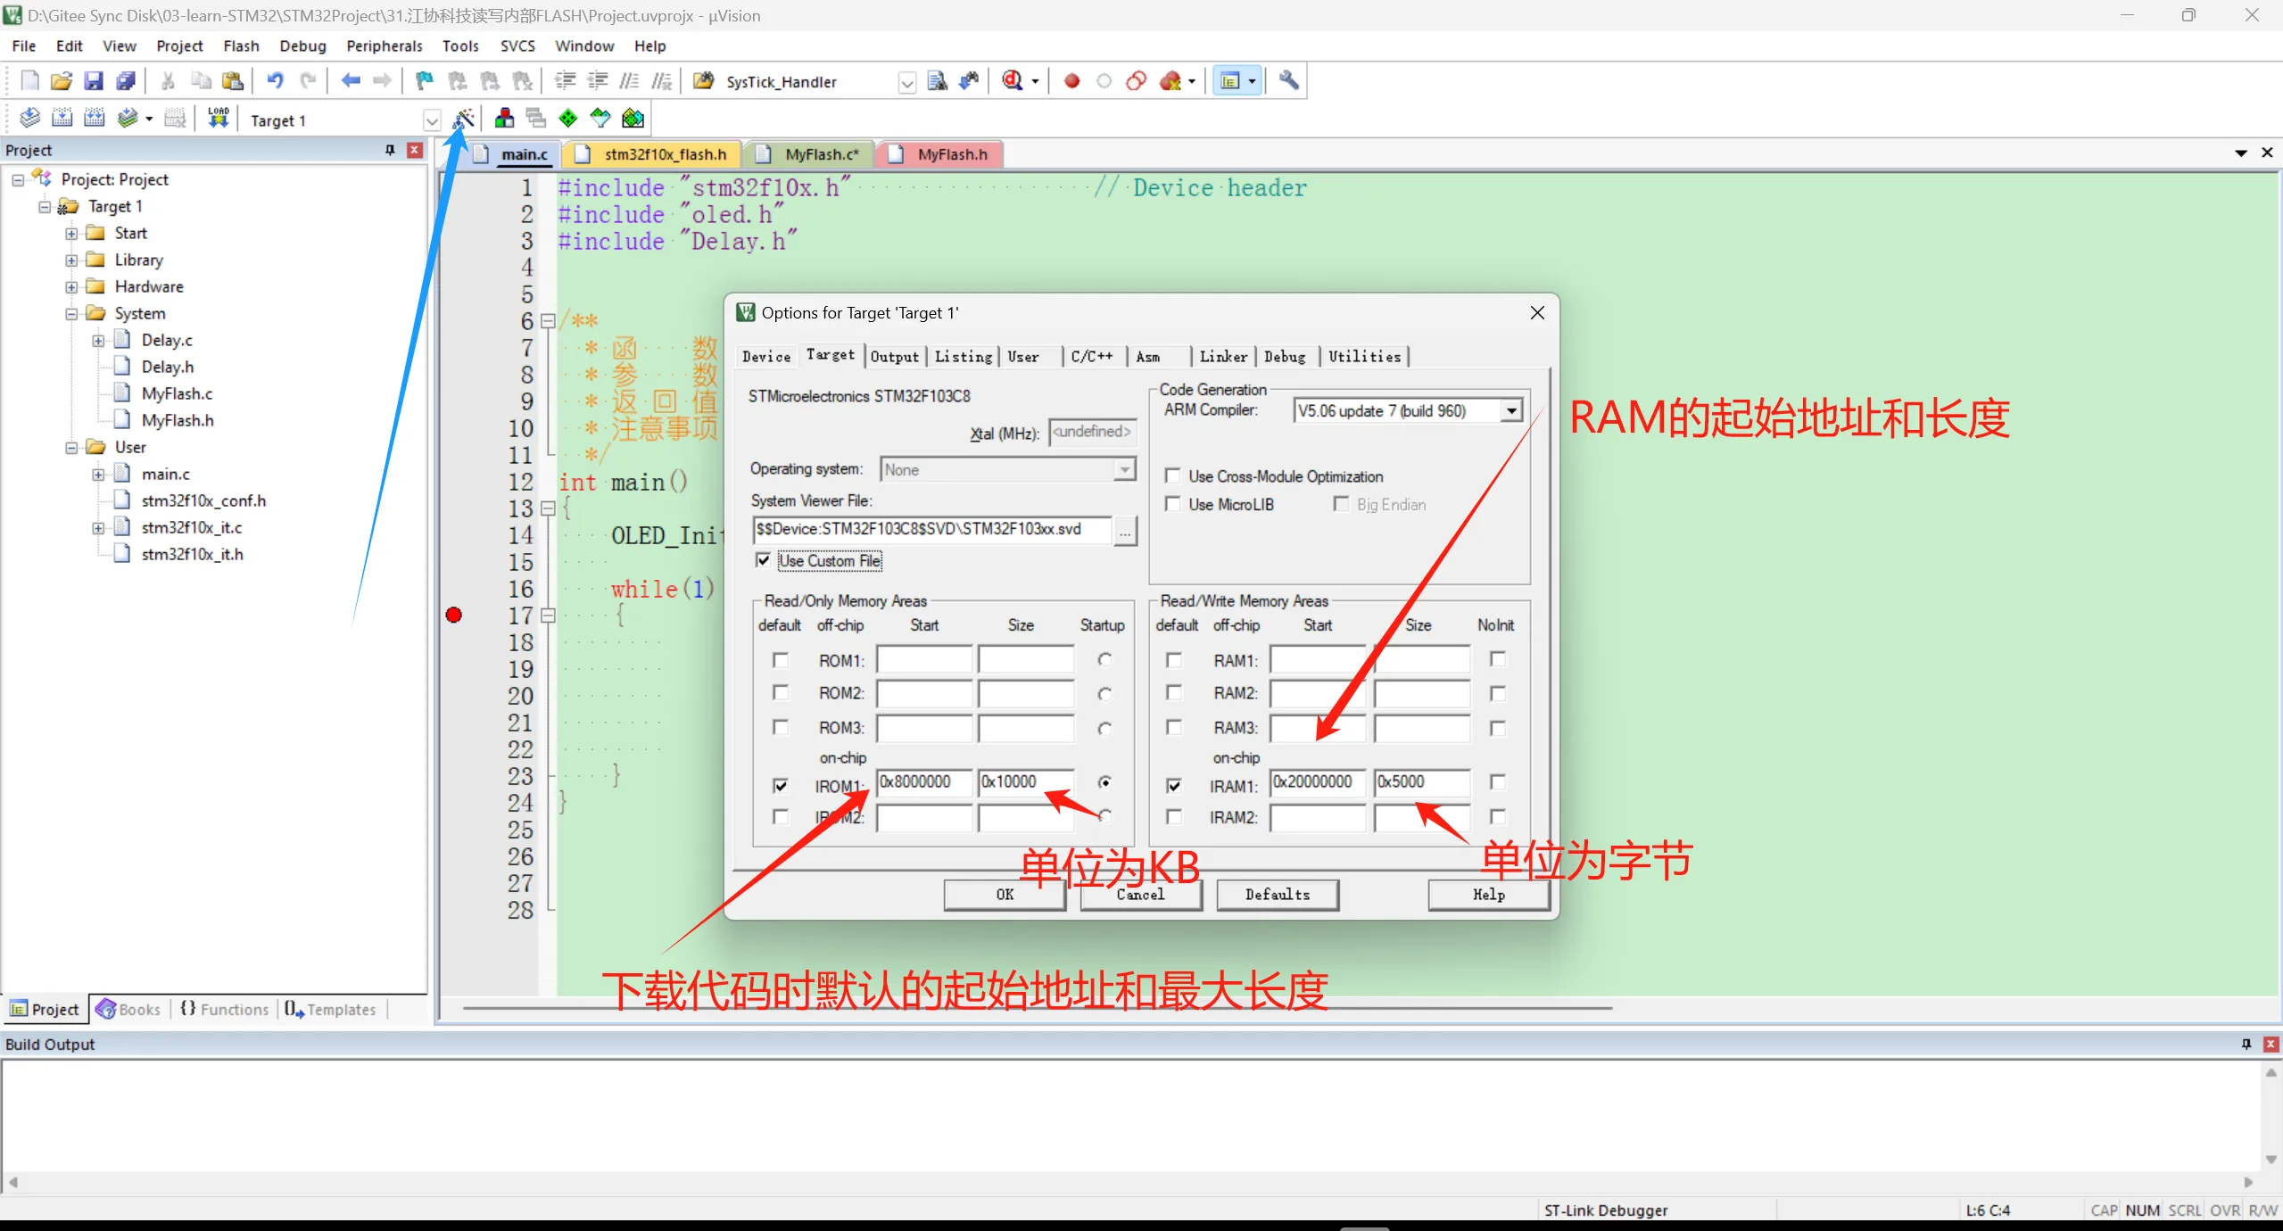Screen dimensions: 2283x1231
Task: Save all files icon
Action: (x=126, y=81)
